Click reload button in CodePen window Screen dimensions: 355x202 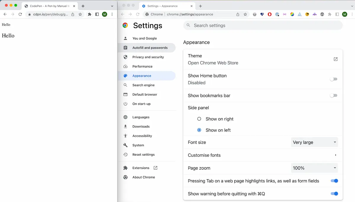(x=20, y=14)
